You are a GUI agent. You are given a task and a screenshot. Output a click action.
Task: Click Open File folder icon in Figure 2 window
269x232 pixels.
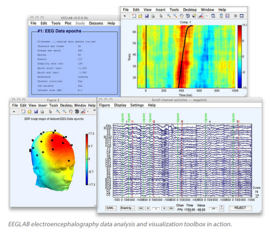click(30, 112)
